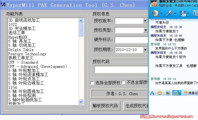The height and width of the screenshot is (120, 198).
Task: Select '3D 完全精加工' in feature list
Action: click(22, 29)
